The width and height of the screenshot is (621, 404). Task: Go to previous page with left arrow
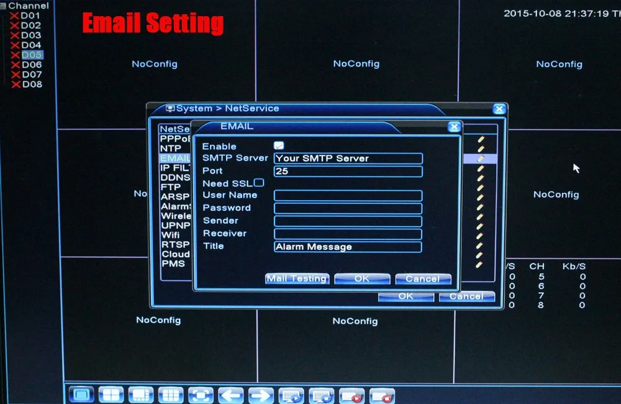(231, 395)
